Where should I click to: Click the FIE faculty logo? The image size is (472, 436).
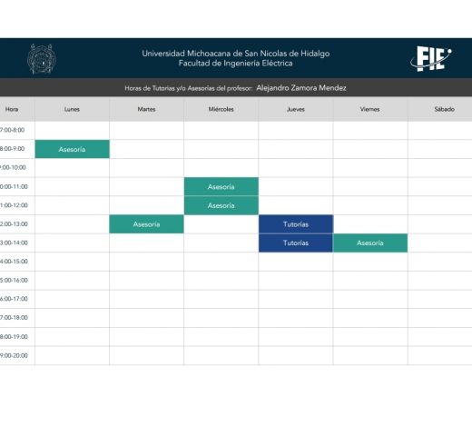(431, 59)
